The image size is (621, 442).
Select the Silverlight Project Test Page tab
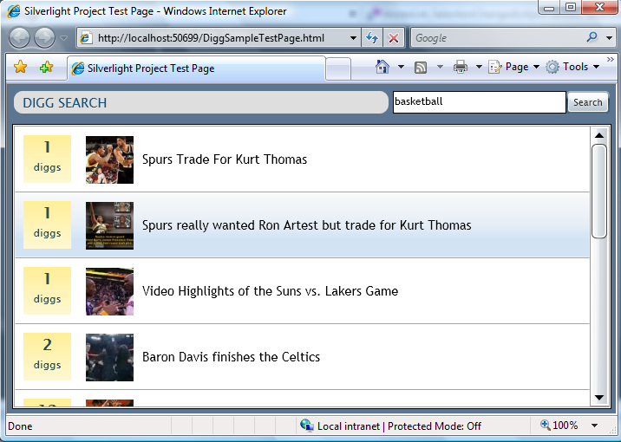pos(196,68)
